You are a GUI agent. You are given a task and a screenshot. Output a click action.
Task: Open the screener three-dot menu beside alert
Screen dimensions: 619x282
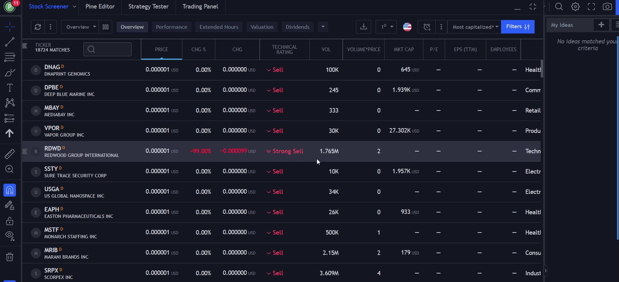coord(441,27)
